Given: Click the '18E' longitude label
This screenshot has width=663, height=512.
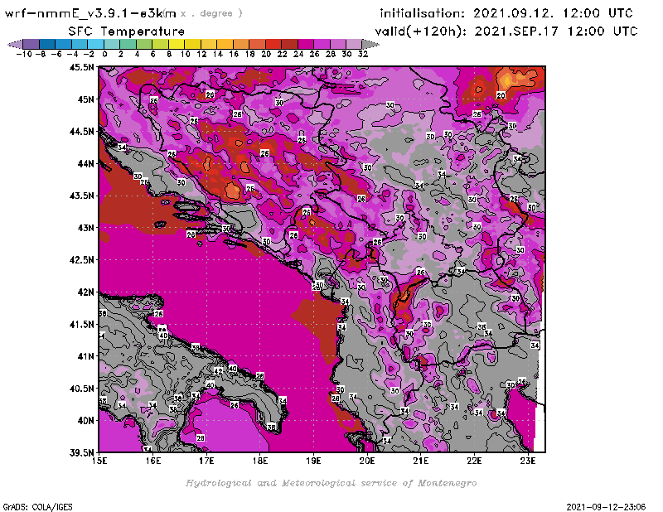Looking at the screenshot, I should 260,461.
